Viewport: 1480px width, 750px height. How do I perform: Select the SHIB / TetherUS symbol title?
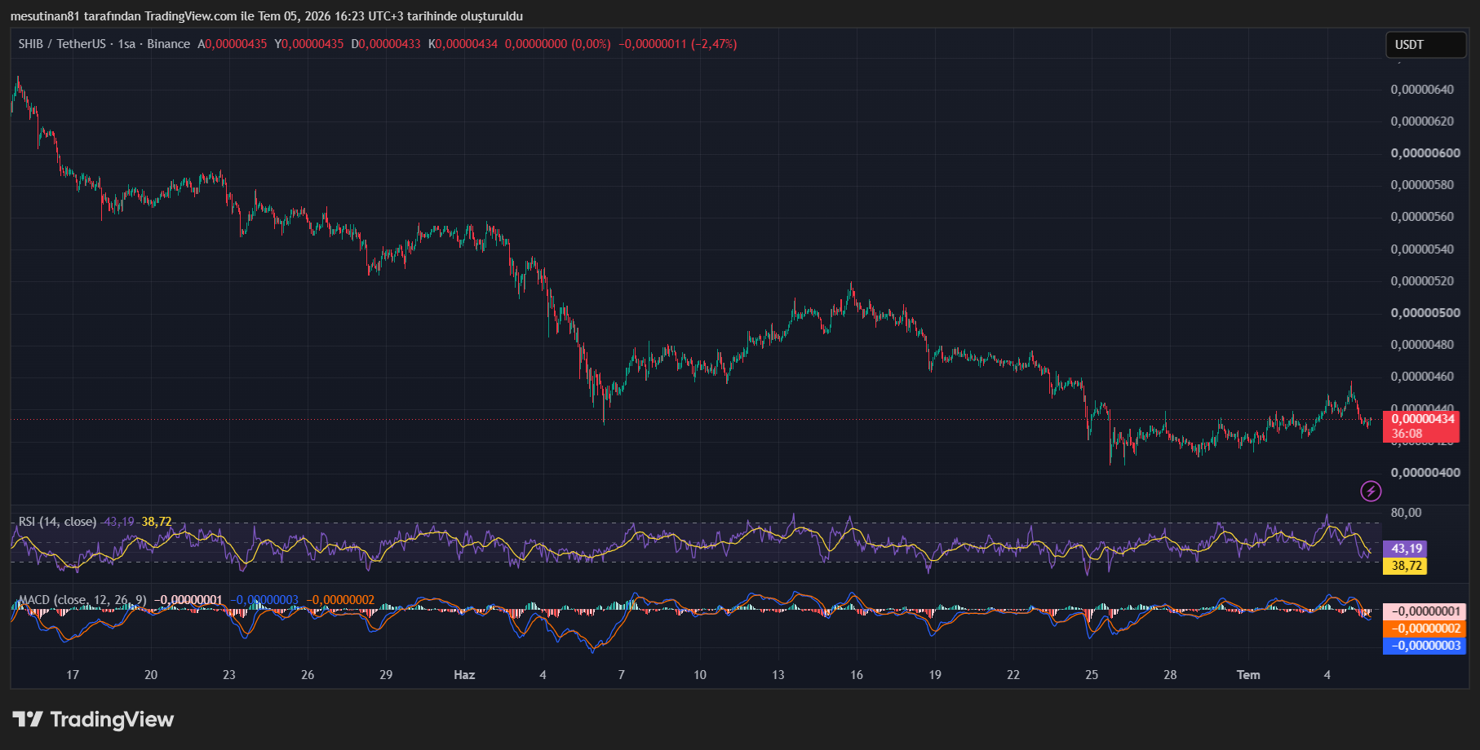coord(62,44)
